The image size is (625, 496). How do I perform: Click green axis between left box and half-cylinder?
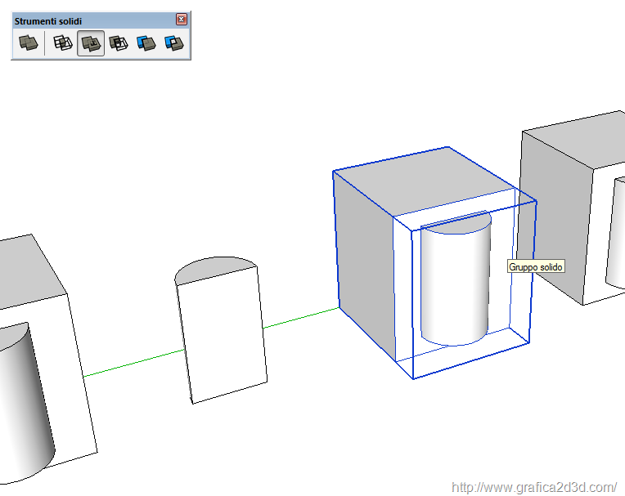point(131,364)
